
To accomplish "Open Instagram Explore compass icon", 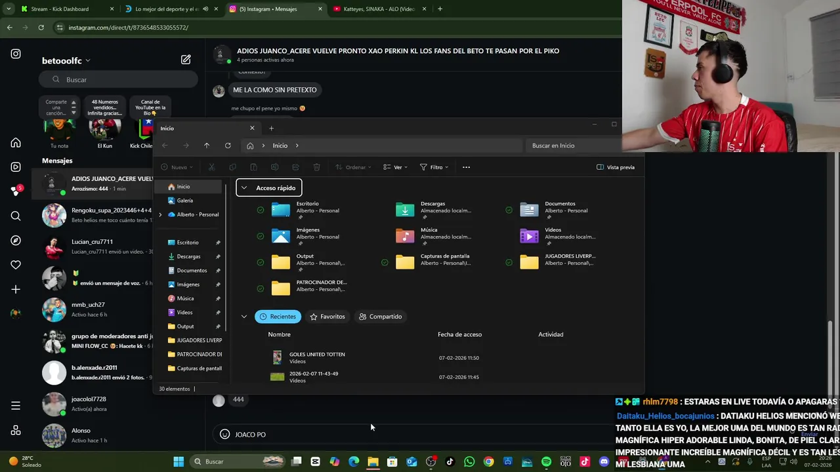I will click(16, 241).
